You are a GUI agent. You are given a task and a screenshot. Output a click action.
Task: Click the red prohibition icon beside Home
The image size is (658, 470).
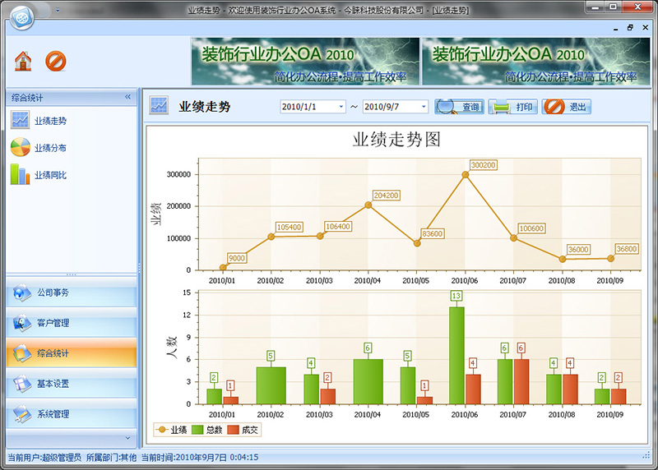pyautogui.click(x=55, y=61)
